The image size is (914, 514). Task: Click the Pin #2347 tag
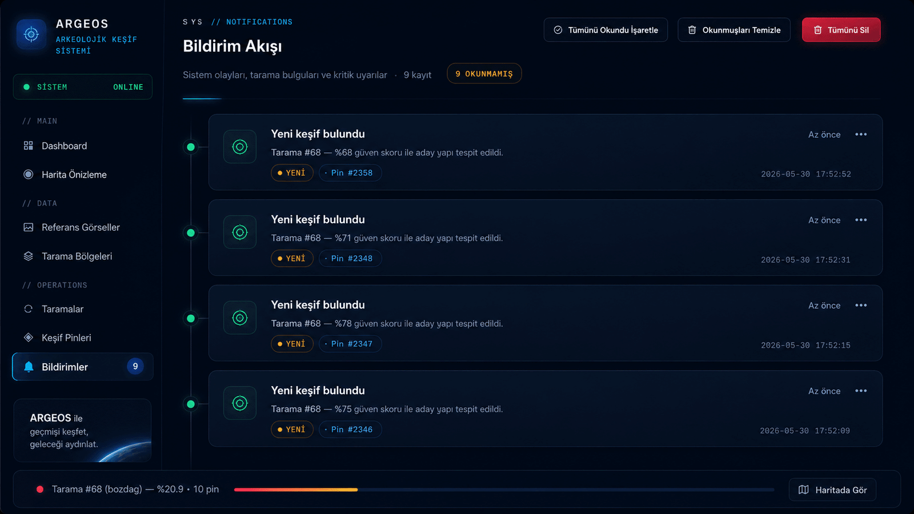tap(350, 344)
